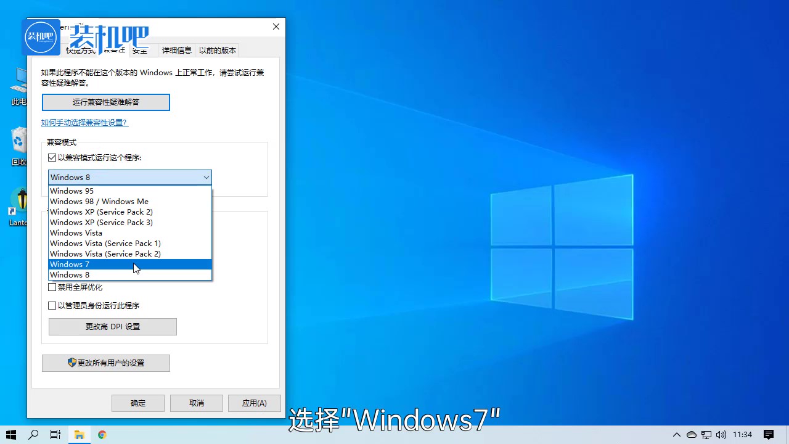789x444 pixels.
Task: Enable 禁用全屏优化 option
Action: pyautogui.click(x=52, y=287)
